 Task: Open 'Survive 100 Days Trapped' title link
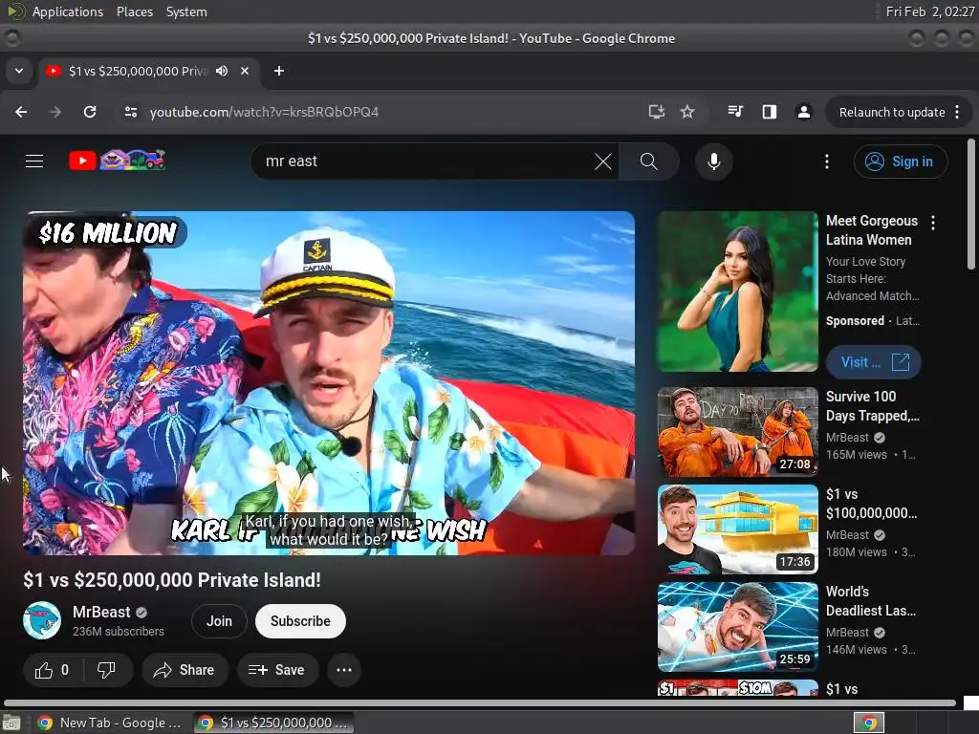[x=872, y=406]
